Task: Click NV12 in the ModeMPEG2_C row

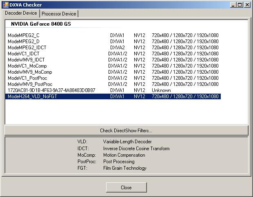Action: 140,35
